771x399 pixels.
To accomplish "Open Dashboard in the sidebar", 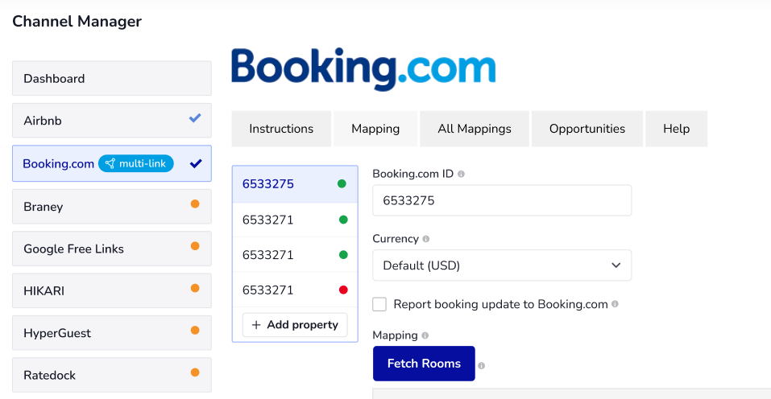I will pyautogui.click(x=112, y=79).
